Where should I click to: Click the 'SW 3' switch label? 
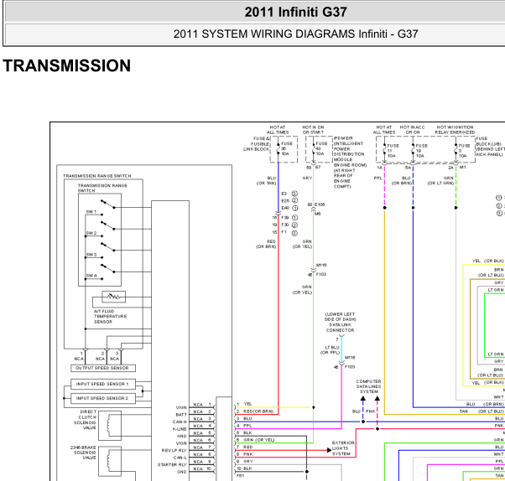(91, 255)
